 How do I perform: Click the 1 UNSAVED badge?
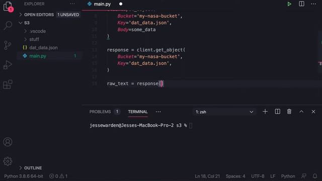(68, 15)
